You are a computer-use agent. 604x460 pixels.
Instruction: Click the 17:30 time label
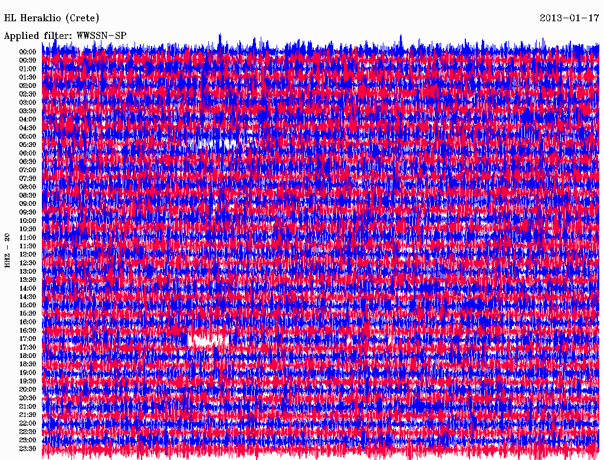pyautogui.click(x=28, y=347)
